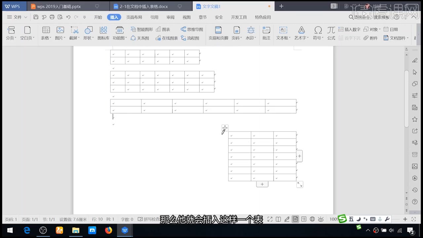
Task: Open 页眉和页脚 header and footer
Action: [218, 33]
